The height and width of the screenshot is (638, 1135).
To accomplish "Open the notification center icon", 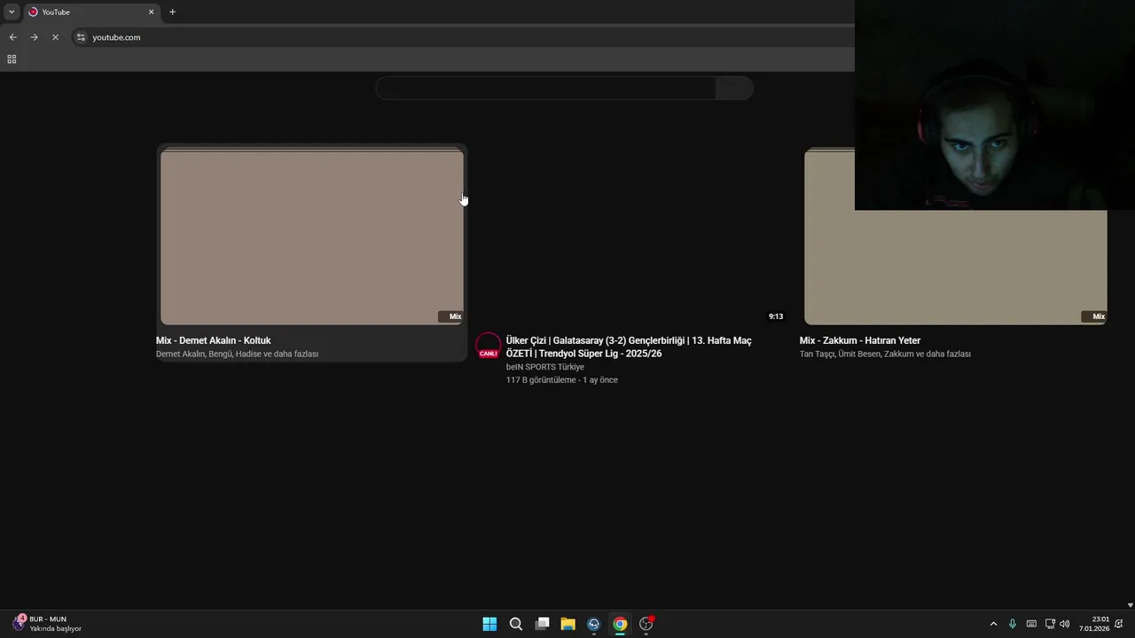I will pyautogui.click(x=1119, y=624).
